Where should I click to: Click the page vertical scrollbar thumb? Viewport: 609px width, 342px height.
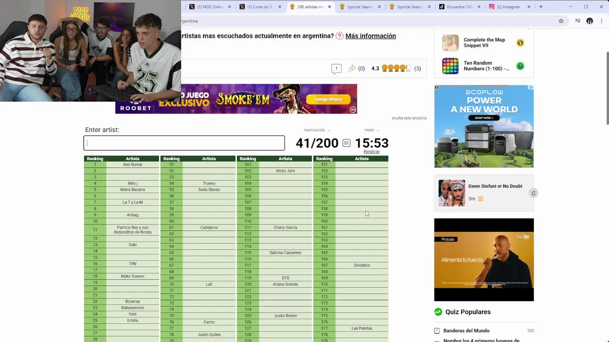[607, 88]
